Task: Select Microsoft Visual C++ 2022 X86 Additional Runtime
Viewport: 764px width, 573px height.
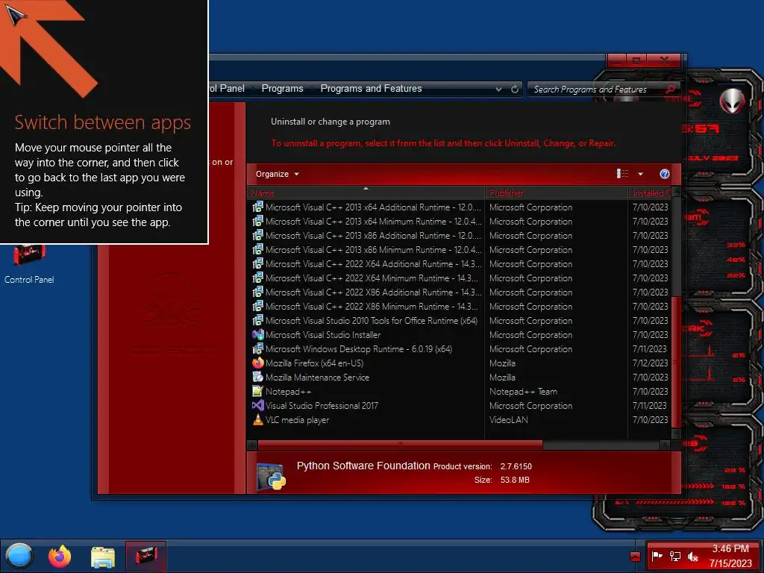Action: point(373,292)
